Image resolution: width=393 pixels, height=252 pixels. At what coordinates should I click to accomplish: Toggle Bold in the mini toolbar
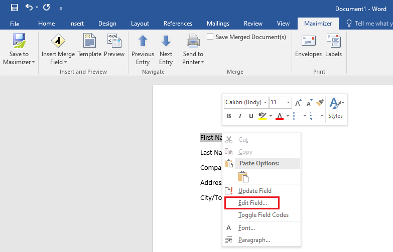click(x=229, y=116)
